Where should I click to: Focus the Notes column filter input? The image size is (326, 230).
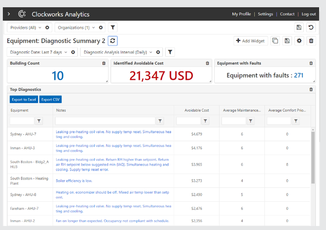105,121
